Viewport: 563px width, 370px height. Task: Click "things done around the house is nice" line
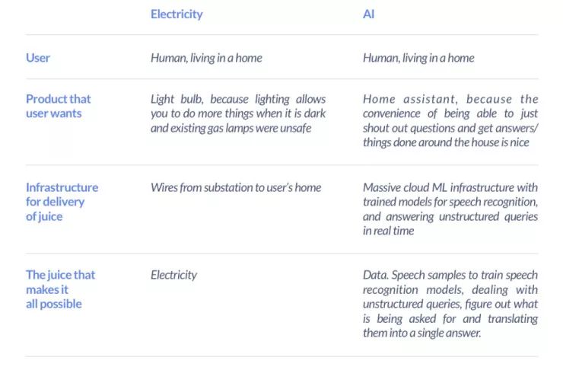445,142
